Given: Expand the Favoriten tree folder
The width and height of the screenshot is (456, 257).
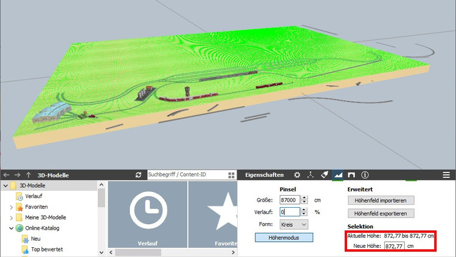Looking at the screenshot, I should 11,207.
